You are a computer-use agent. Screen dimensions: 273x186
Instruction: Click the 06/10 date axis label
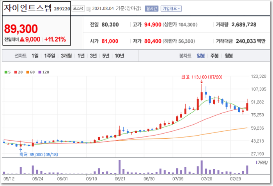91,179
